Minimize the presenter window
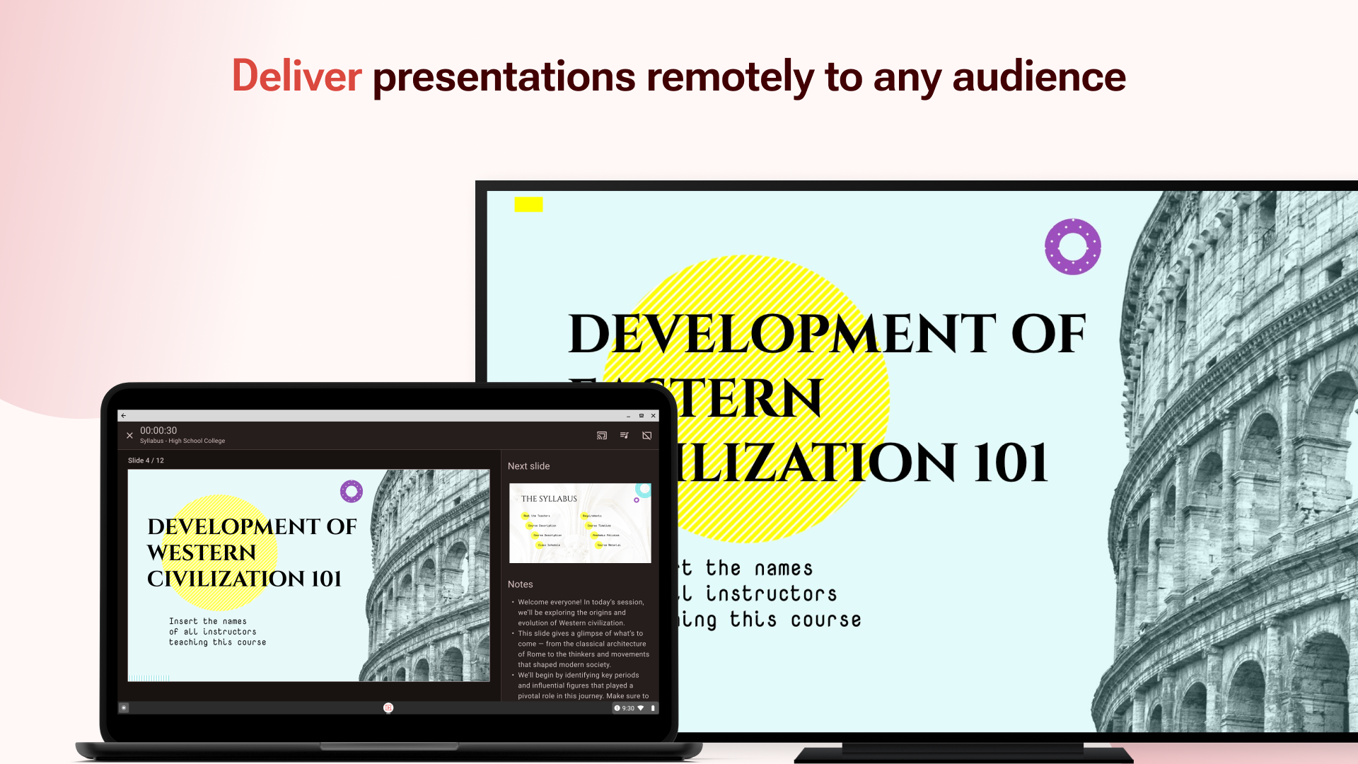This screenshot has height=764, width=1358. [628, 416]
